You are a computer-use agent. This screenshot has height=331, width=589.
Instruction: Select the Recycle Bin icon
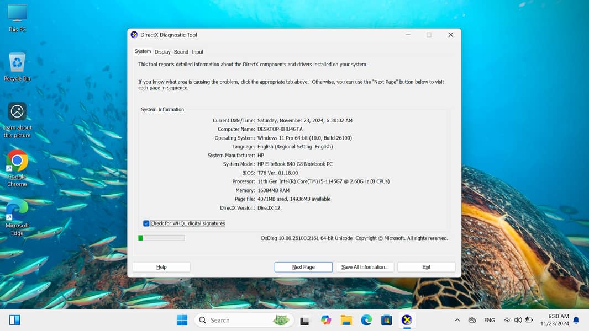(17, 62)
